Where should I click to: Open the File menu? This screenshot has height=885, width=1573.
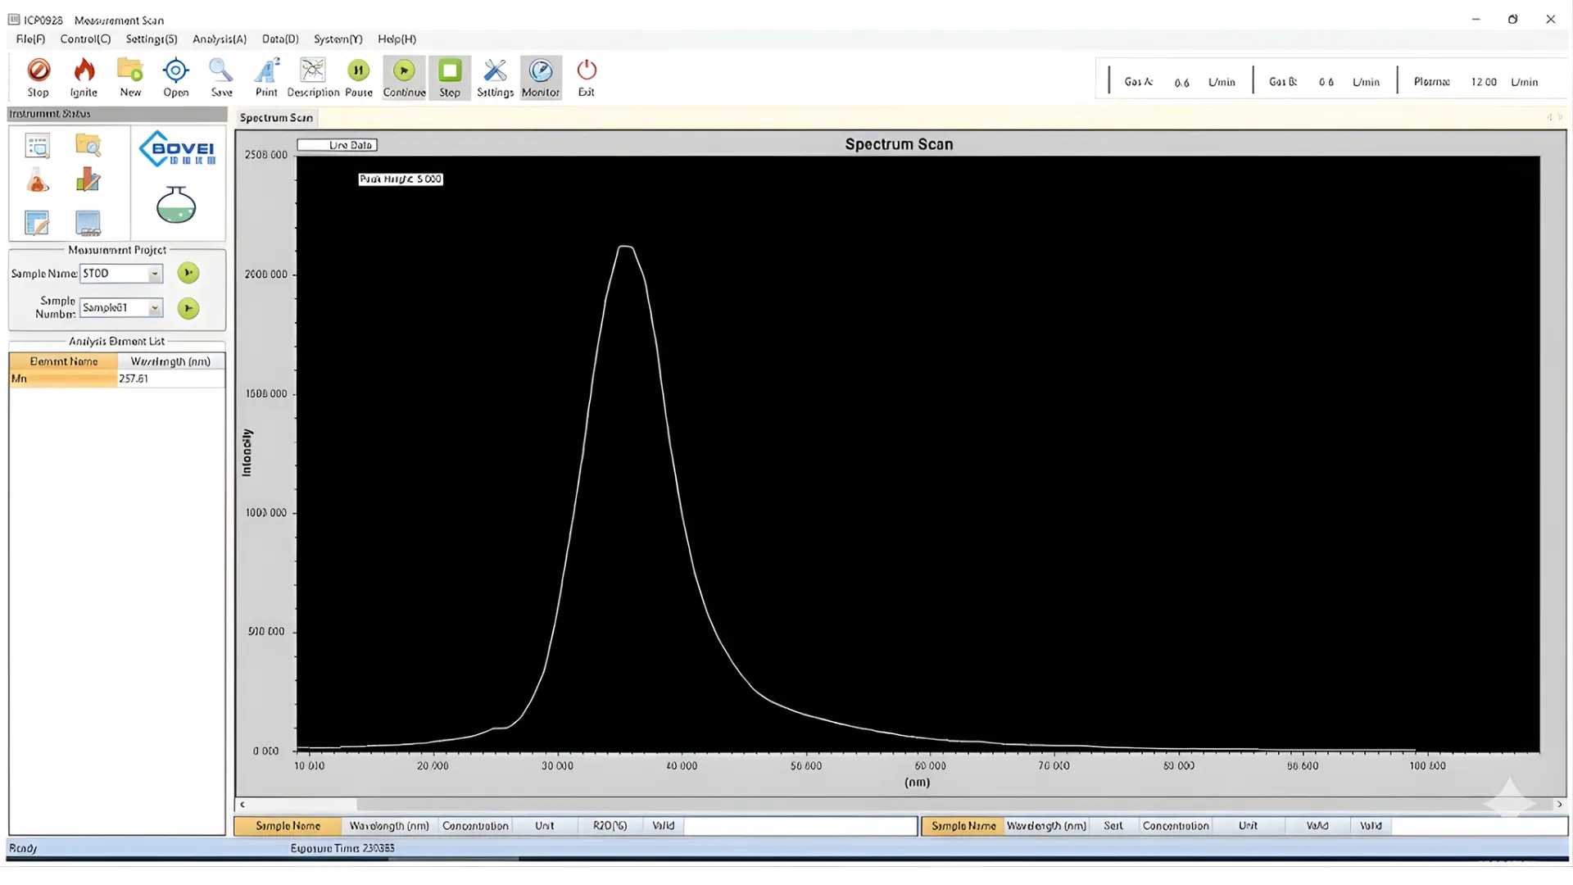[31, 39]
